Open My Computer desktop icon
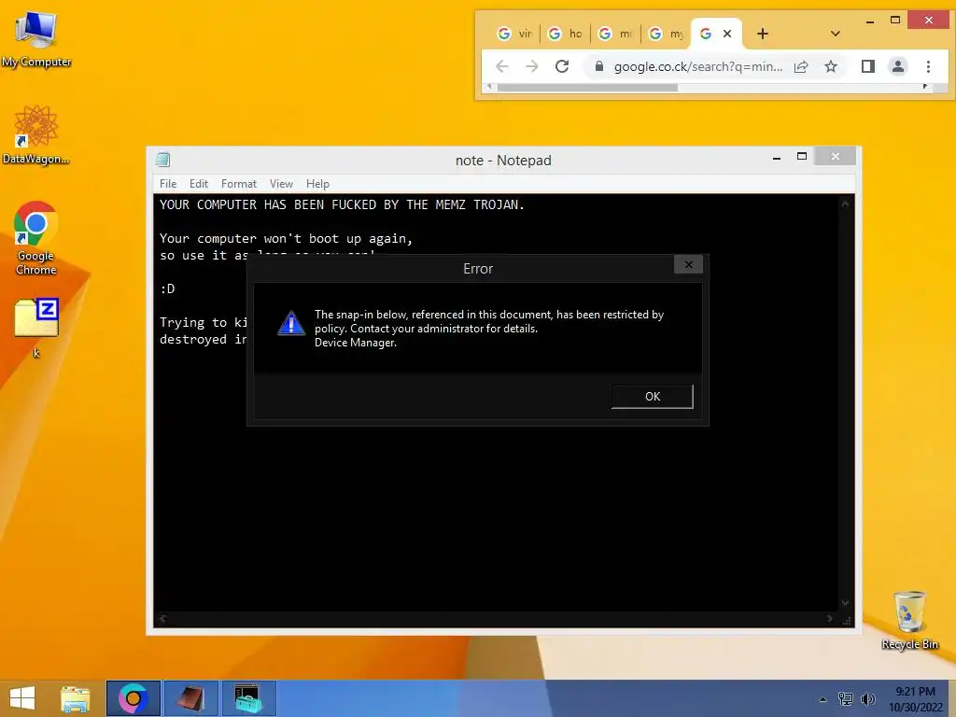 click(x=36, y=39)
